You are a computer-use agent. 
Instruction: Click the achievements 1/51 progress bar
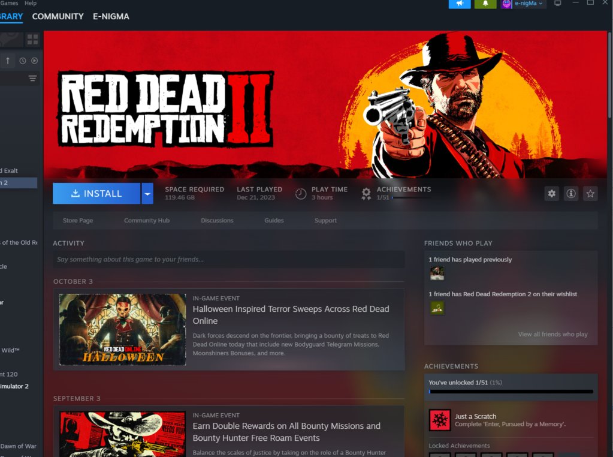pyautogui.click(x=411, y=198)
